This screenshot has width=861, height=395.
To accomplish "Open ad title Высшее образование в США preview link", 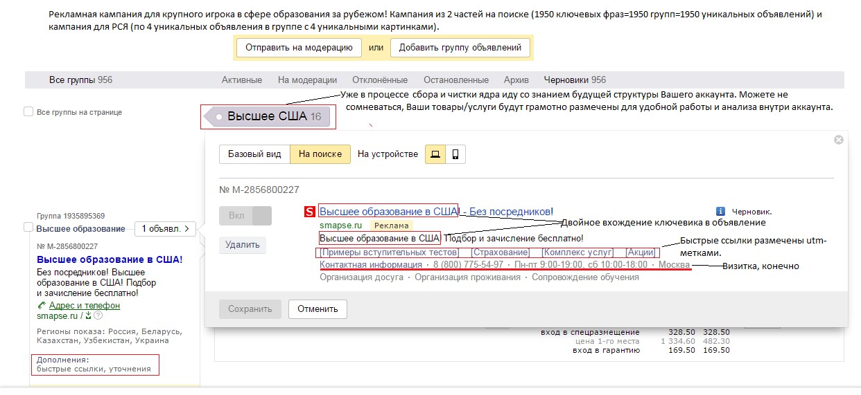I will click(436, 211).
